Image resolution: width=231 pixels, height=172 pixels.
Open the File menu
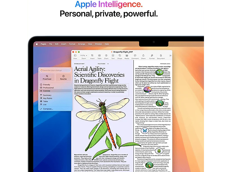point(51,44)
